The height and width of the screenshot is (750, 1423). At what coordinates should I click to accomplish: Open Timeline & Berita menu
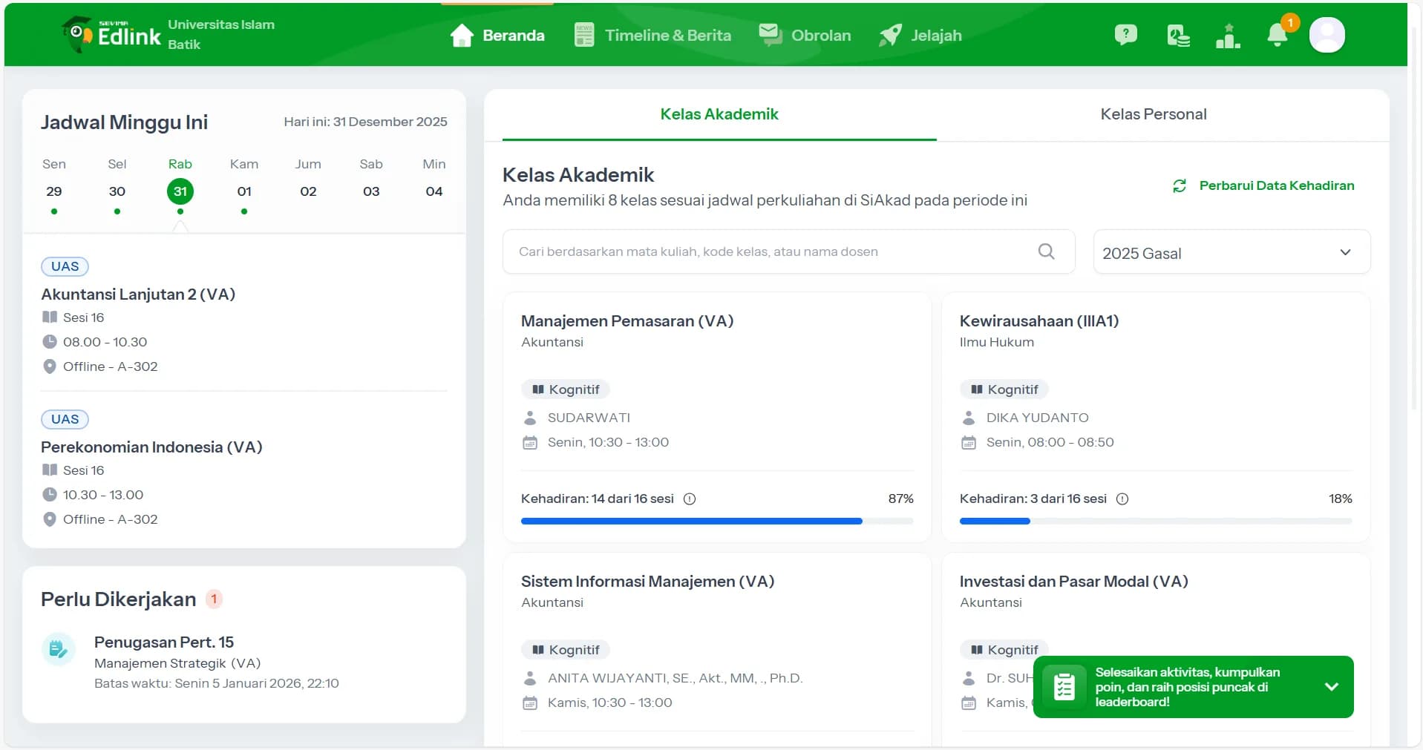pos(652,35)
